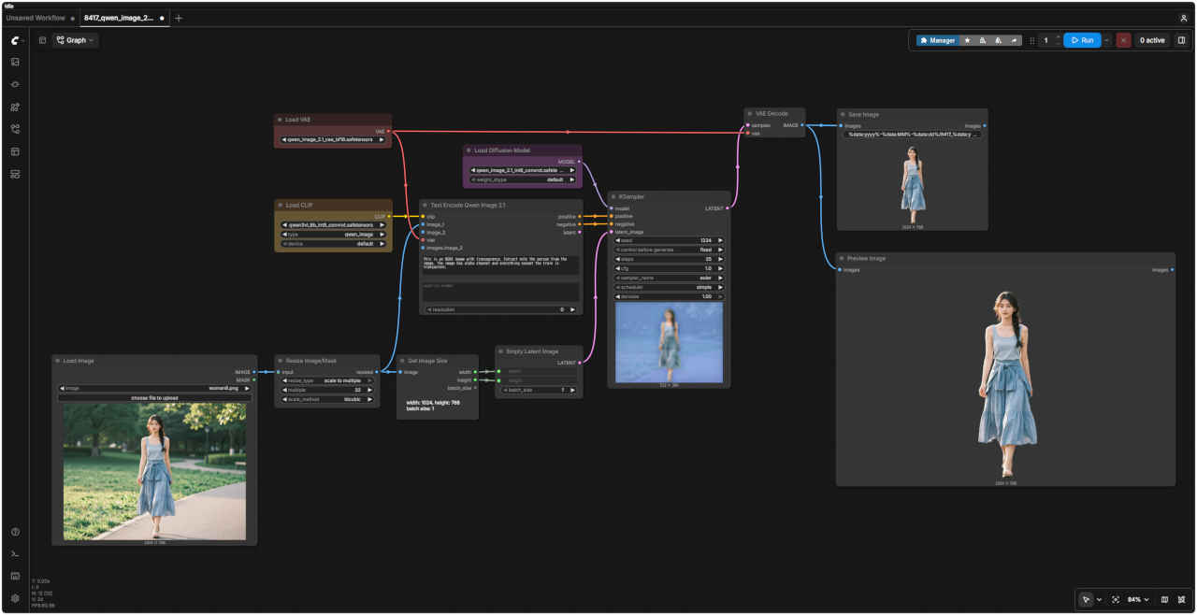Viewport: 1197px width, 615px height.
Task: Open the help center icon
Action: [15, 532]
